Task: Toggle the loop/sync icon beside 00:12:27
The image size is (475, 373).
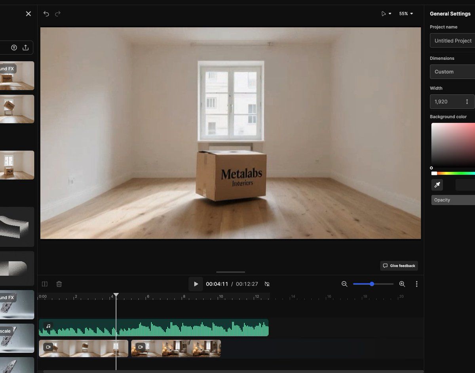Action: tap(267, 284)
